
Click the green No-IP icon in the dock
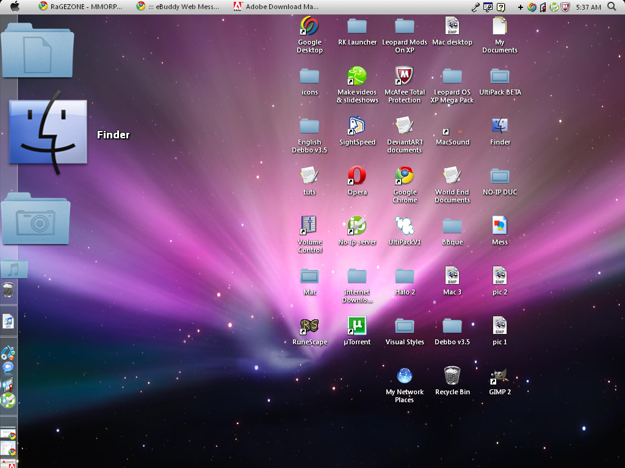click(8, 400)
